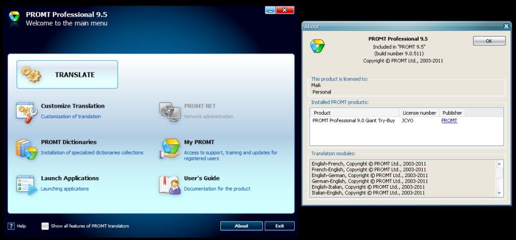The image size is (516, 240).
Task: Click the TRANSLATE button
Action: point(67,74)
